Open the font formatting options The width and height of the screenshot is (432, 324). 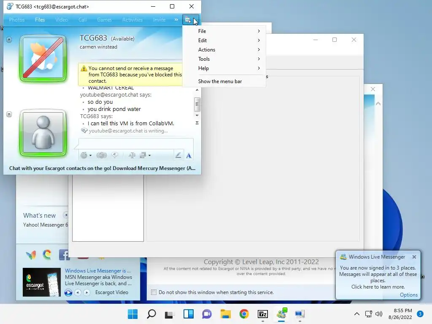[189, 156]
